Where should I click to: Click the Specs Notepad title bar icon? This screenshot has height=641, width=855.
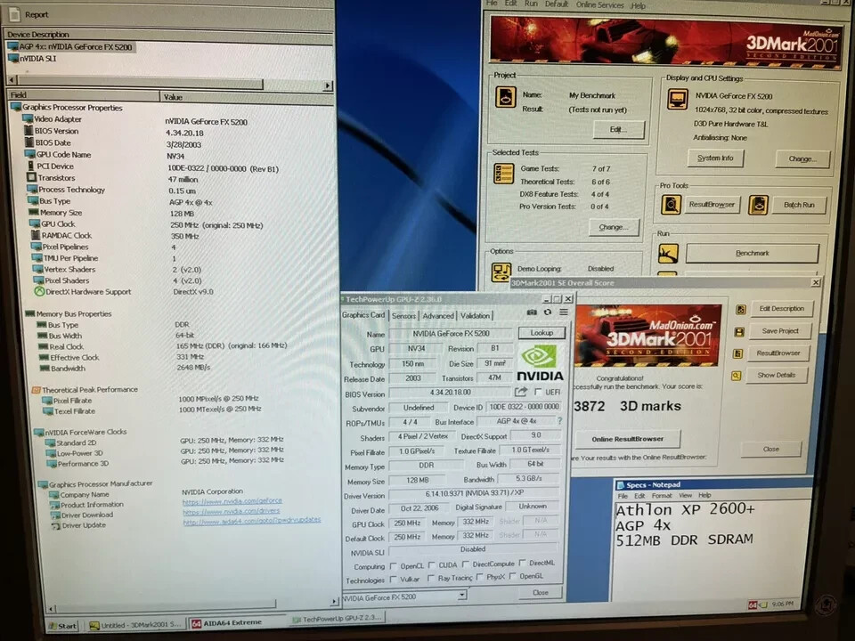coord(621,485)
